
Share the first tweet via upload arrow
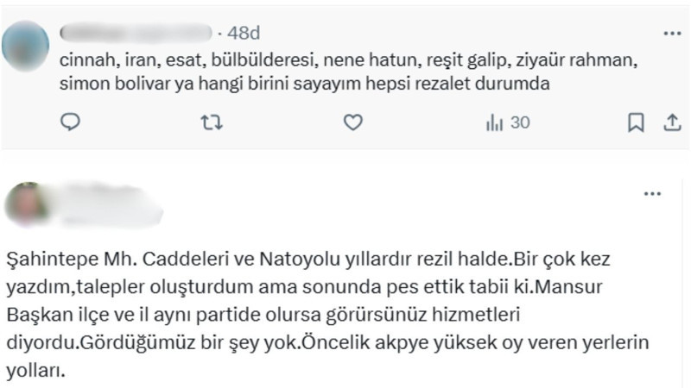[x=672, y=123]
